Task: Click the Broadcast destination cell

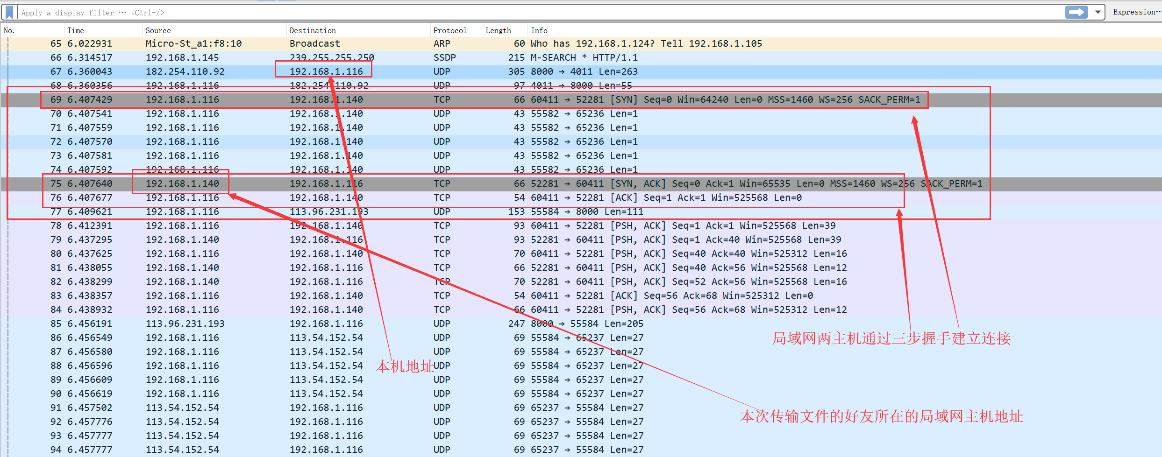Action: click(315, 43)
